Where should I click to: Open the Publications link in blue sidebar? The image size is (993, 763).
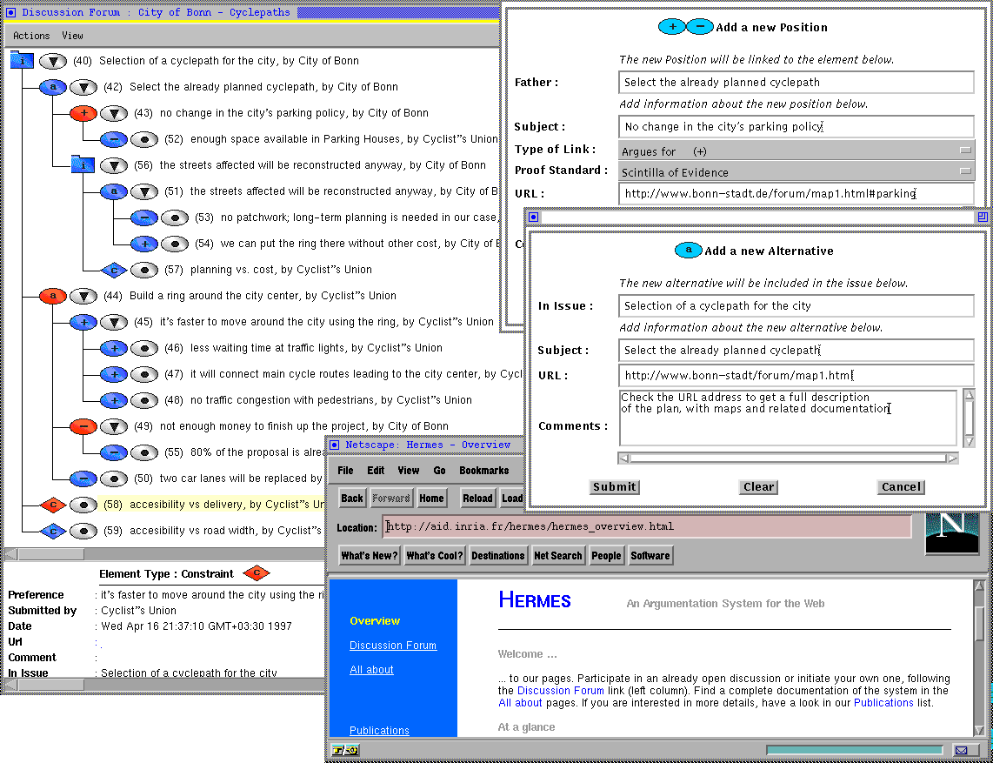click(x=379, y=730)
